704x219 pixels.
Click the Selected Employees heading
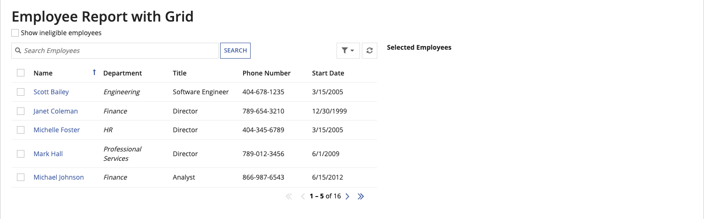coord(419,47)
